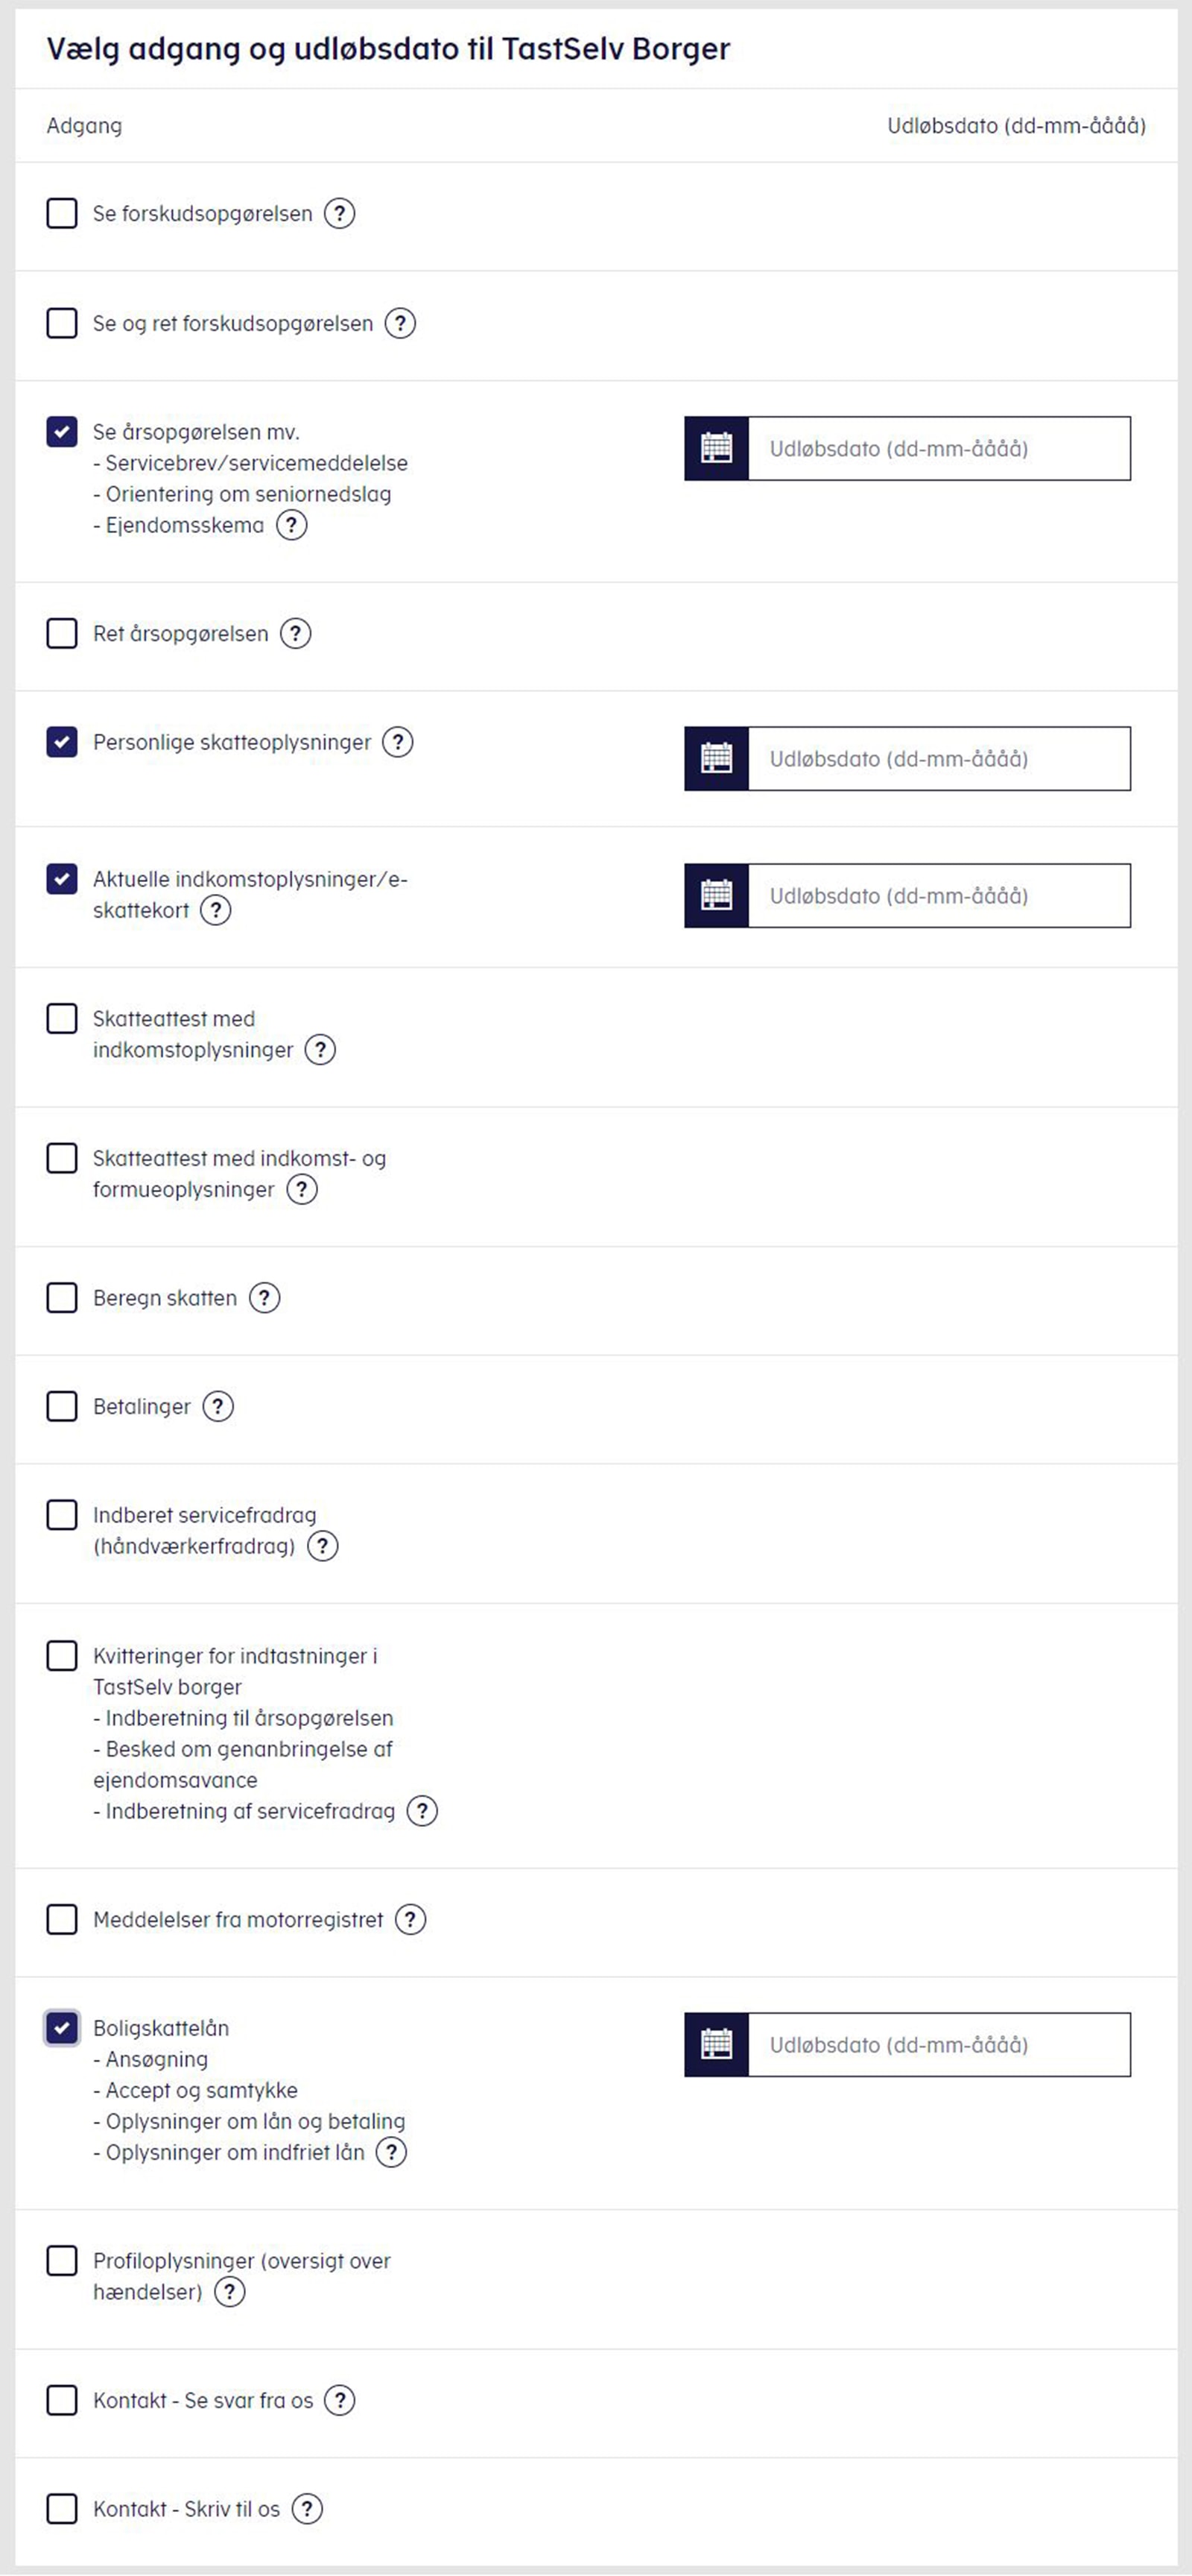Disable the Boligskattelån checkbox
Image resolution: width=1192 pixels, height=2576 pixels.
click(x=62, y=2028)
